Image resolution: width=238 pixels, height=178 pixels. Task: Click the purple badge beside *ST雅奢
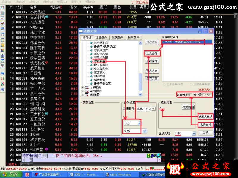click(x=47, y=149)
